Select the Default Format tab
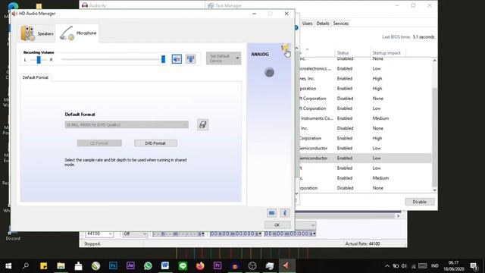485x273 pixels. pyautogui.click(x=36, y=77)
